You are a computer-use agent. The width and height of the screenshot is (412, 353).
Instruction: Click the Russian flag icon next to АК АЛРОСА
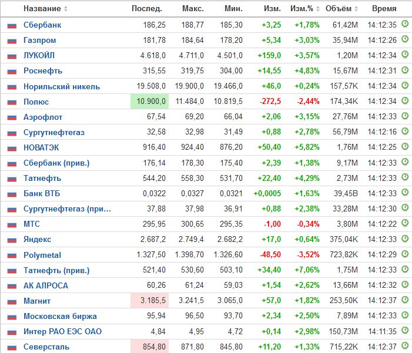tap(12, 286)
